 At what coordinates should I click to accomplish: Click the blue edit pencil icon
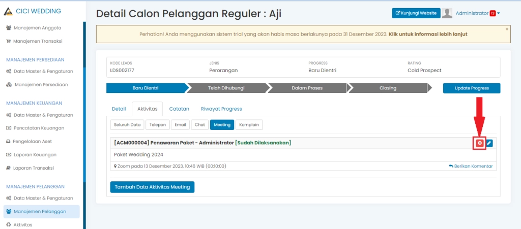pyautogui.click(x=489, y=143)
